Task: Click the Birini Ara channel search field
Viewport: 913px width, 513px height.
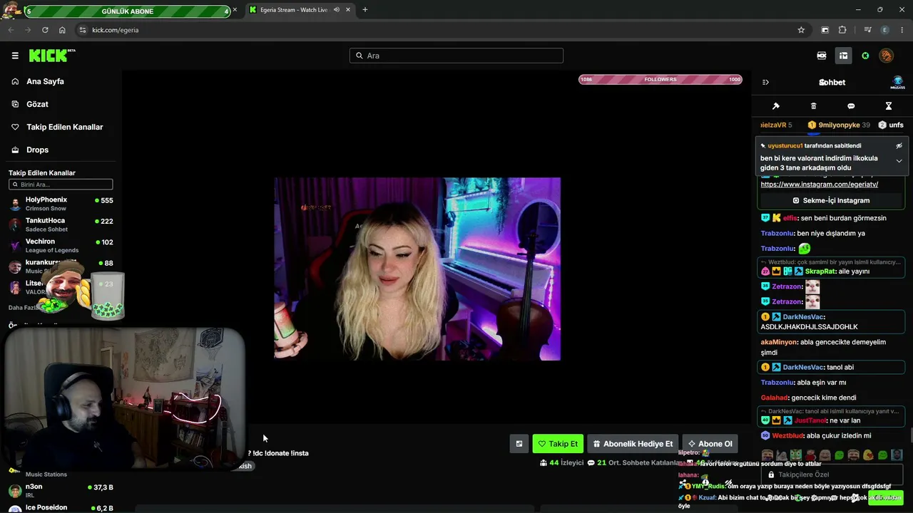Action: [x=61, y=185]
